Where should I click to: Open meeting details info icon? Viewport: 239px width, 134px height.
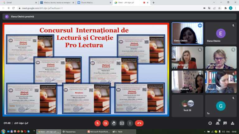pos(210,123)
